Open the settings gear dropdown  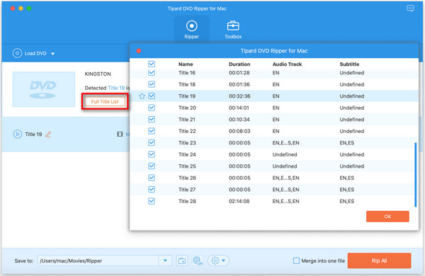218,261
